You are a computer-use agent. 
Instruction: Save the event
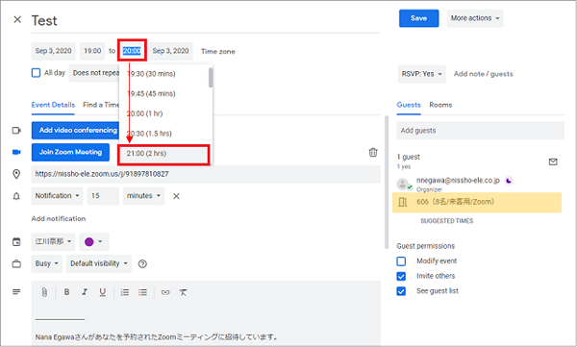click(418, 18)
